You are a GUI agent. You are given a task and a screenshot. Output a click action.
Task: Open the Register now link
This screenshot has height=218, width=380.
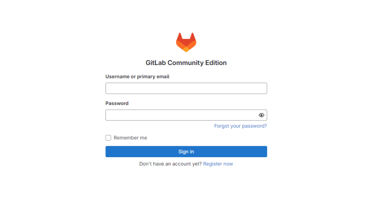[x=218, y=164]
